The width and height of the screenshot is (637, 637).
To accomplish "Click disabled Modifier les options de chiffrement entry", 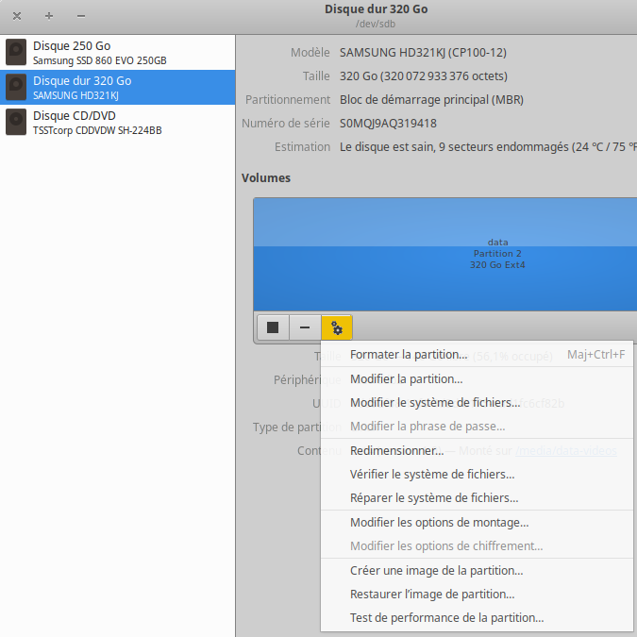I will (x=477, y=546).
